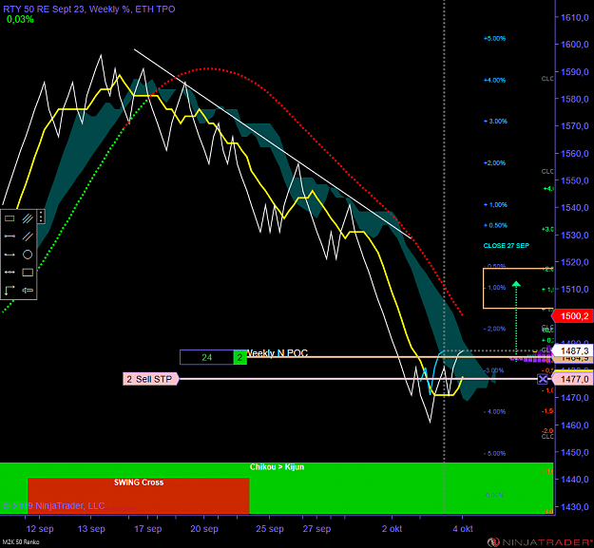Click the pink 1477,0 order price tag
594x548 pixels.
tap(572, 379)
